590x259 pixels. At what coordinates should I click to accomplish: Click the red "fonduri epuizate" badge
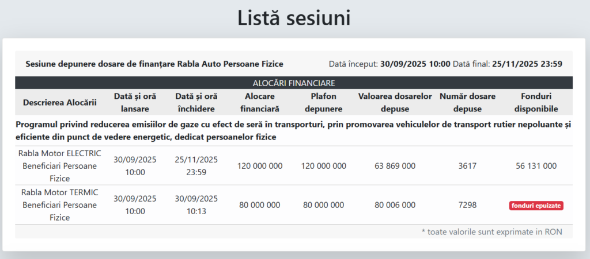tap(536, 205)
